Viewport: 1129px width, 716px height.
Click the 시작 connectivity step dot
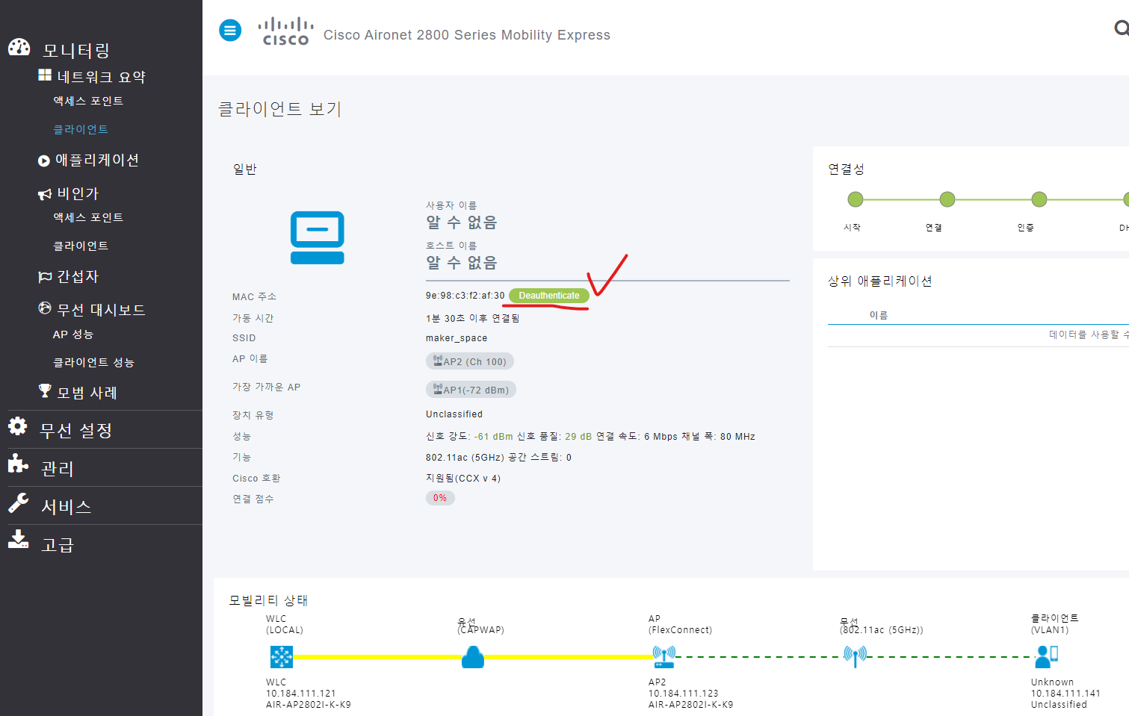tap(856, 199)
